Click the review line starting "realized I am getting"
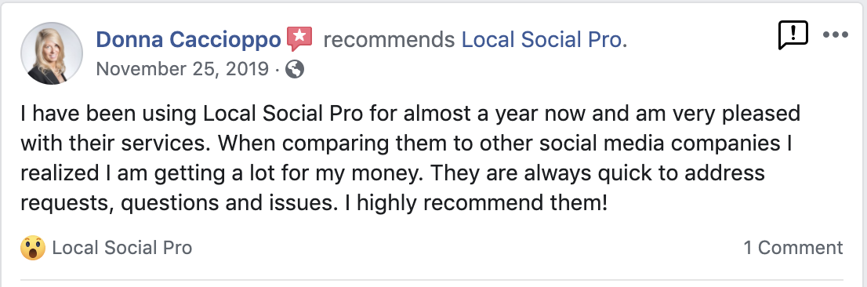 [x=393, y=173]
